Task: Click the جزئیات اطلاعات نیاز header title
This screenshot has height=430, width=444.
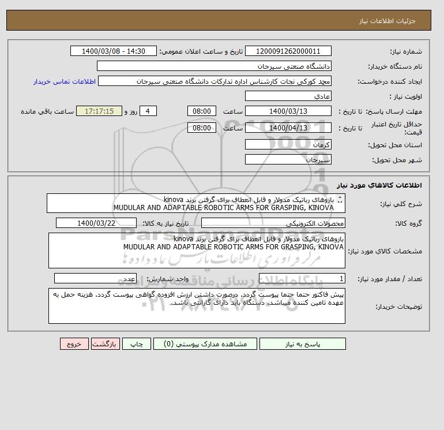Action: (x=387, y=21)
